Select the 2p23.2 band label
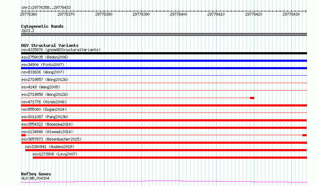Viewport: 317px width, 186px height. pyautogui.click(x=28, y=31)
